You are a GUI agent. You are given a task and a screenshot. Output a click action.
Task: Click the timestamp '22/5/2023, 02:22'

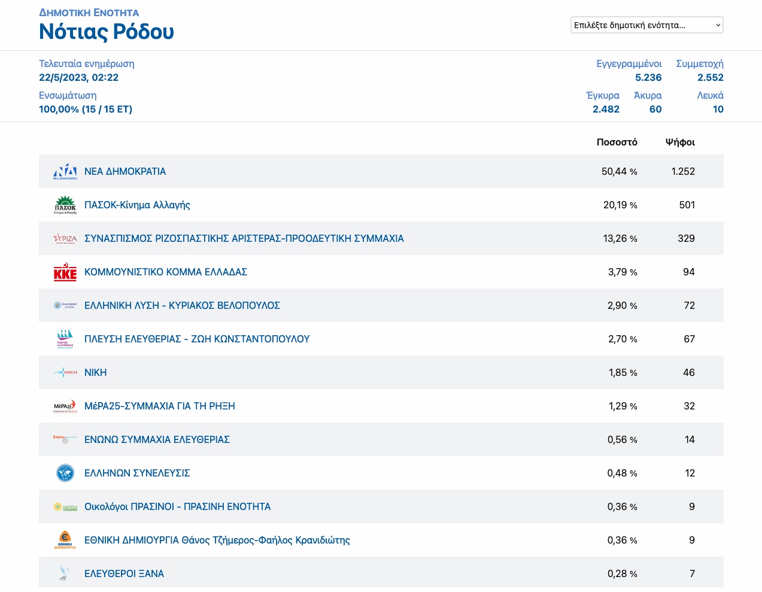tap(79, 77)
